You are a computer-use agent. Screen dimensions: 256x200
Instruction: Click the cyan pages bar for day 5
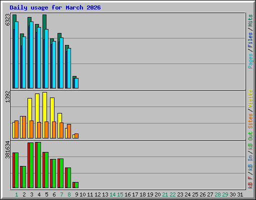[x=46, y=58]
